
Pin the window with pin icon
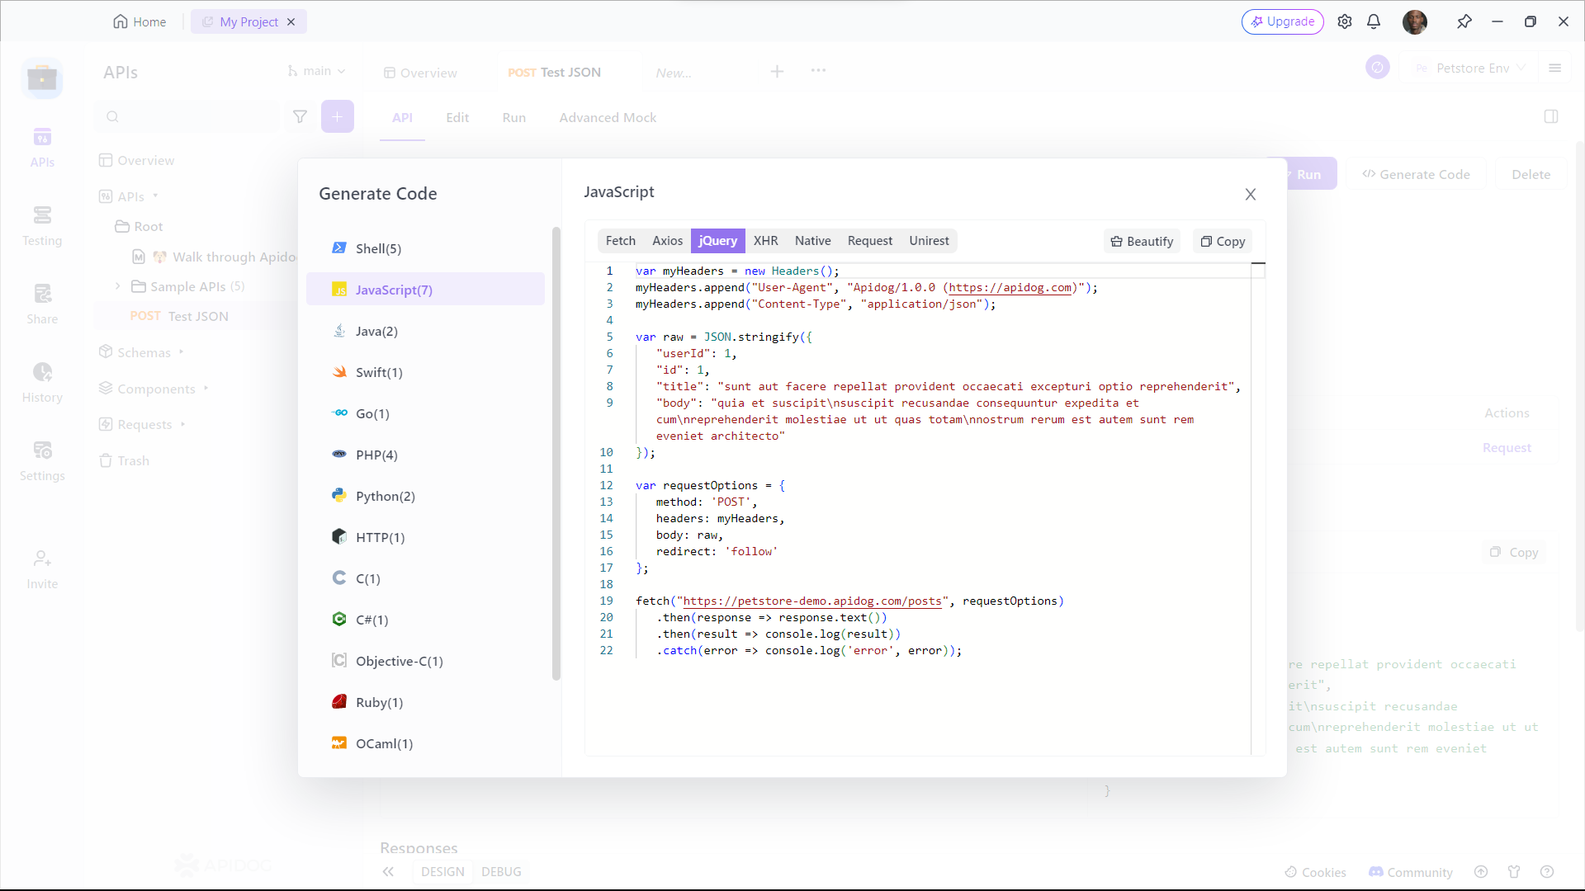coord(1464,21)
